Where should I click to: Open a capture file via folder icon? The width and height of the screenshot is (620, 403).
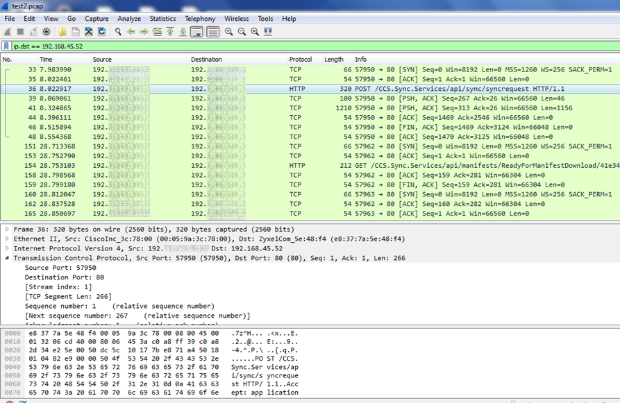[62, 32]
